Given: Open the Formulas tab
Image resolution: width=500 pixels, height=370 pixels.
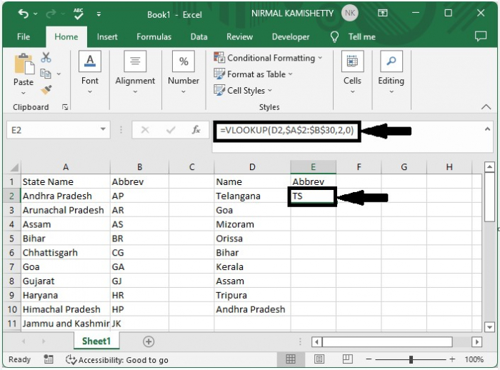Looking at the screenshot, I should pos(154,36).
